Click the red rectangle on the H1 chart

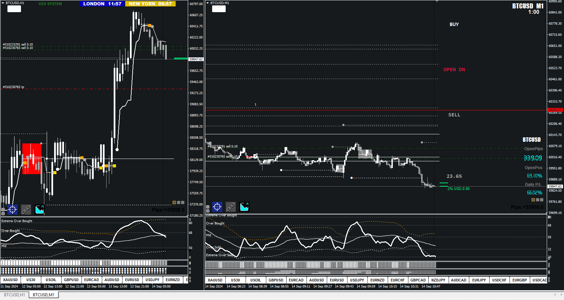coord(32,159)
